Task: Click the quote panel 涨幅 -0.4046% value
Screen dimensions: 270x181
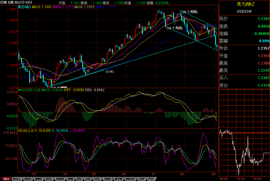Action: 262,34
